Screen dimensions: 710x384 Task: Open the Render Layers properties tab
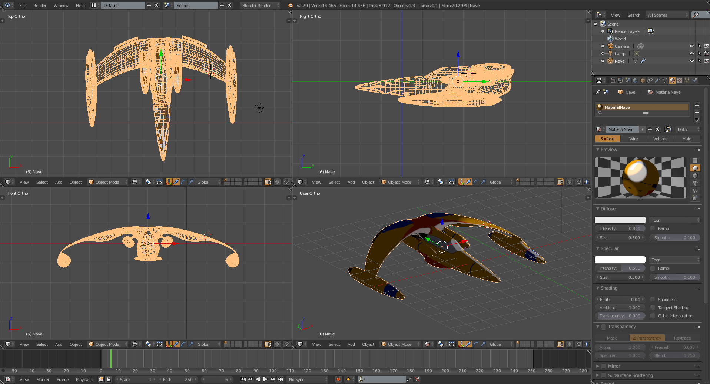620,80
